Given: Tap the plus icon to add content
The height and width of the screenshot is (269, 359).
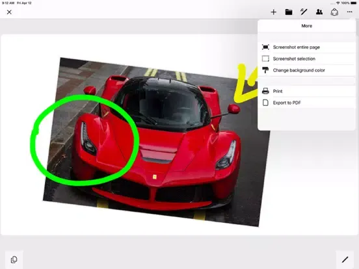Looking at the screenshot, I should click(273, 12).
